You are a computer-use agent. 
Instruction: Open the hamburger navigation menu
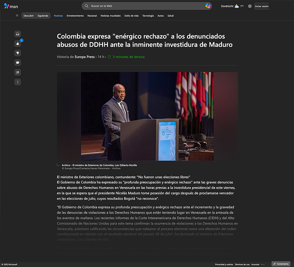coord(17,16)
